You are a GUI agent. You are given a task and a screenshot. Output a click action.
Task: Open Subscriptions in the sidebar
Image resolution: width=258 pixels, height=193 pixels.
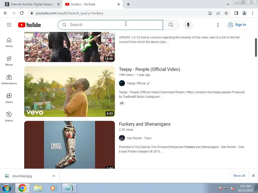[x=9, y=80]
